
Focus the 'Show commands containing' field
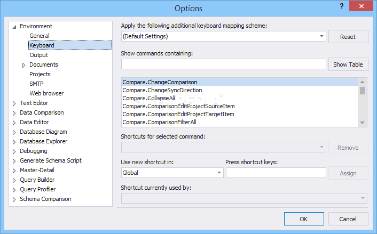pyautogui.click(x=224, y=64)
